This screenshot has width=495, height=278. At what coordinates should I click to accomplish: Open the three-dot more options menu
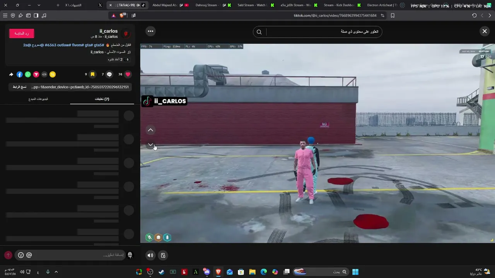tap(150, 31)
